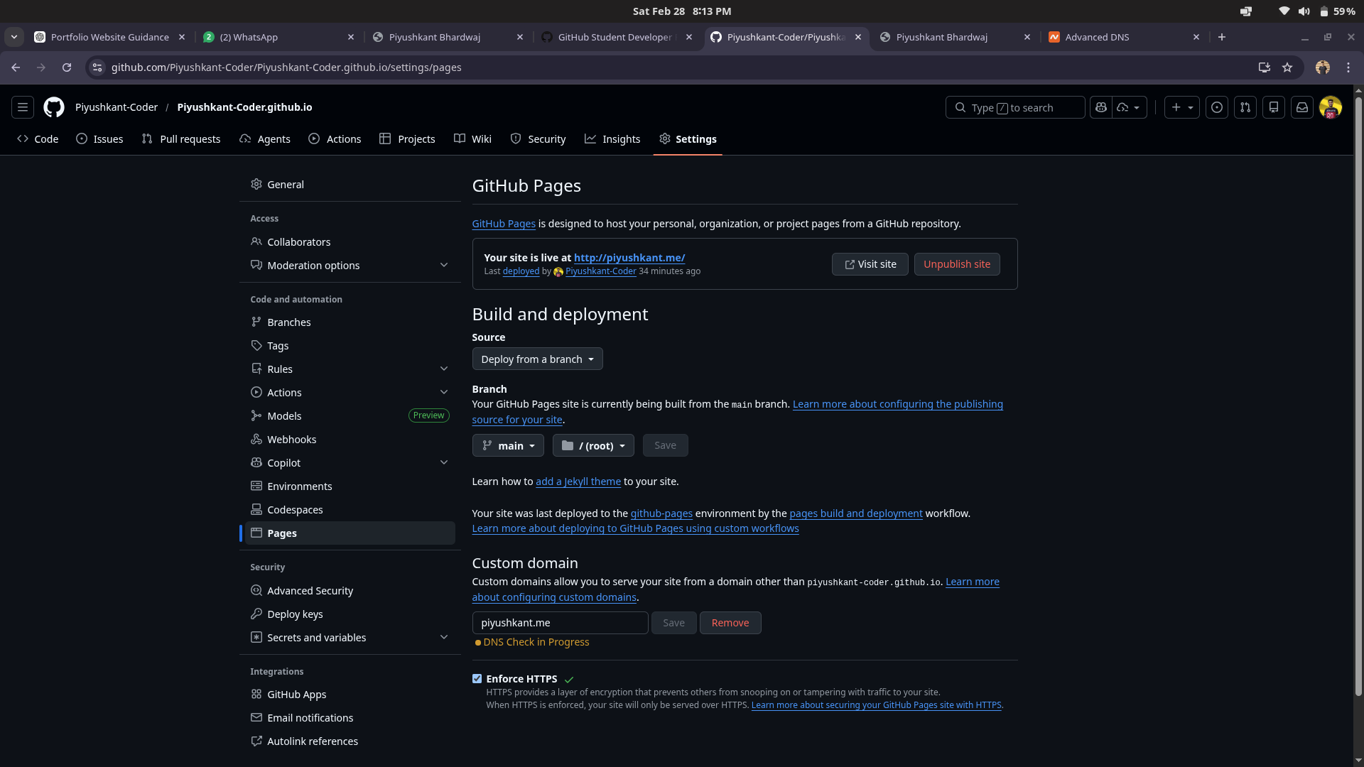
Task: View site information icon in address bar
Action: click(97, 67)
